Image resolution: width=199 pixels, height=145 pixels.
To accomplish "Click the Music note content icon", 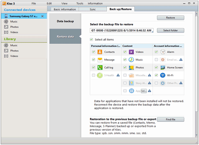I will (x=131, y=60).
